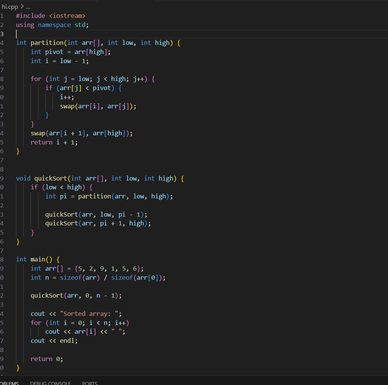Viewport: 388px width, 385px height.
Task: Switch to the DEBUG CONSOLE panel tab
Action: (x=51, y=383)
